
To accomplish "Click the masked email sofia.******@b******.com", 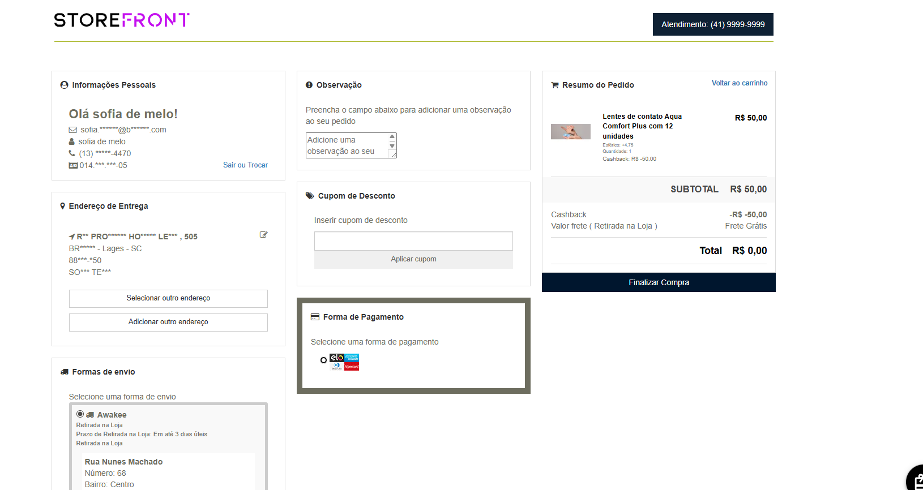I will click(x=123, y=130).
